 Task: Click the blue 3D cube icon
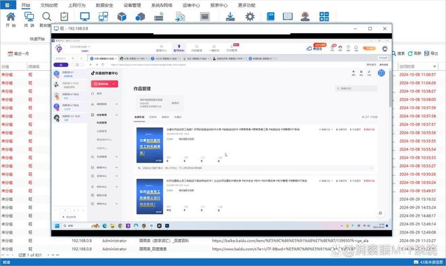pos(122,17)
